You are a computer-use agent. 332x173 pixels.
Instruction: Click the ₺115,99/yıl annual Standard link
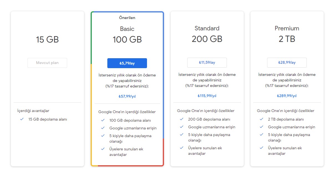207,96
